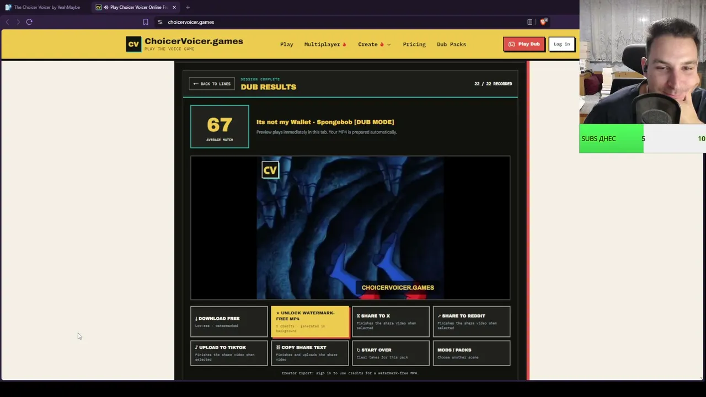
Task: Click Start Over to clear takes
Action: 391,353
